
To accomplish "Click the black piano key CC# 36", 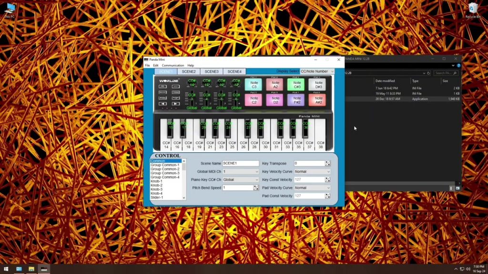I will tap(305, 128).
